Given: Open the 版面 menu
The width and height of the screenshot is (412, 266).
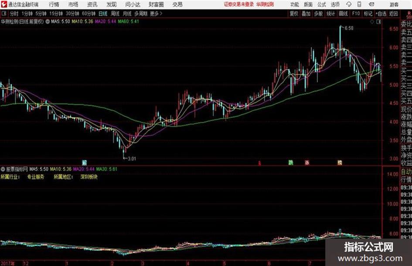Looking at the screenshot, I should tap(308, 4).
